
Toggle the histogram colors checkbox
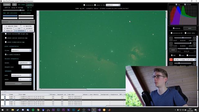(185, 4)
